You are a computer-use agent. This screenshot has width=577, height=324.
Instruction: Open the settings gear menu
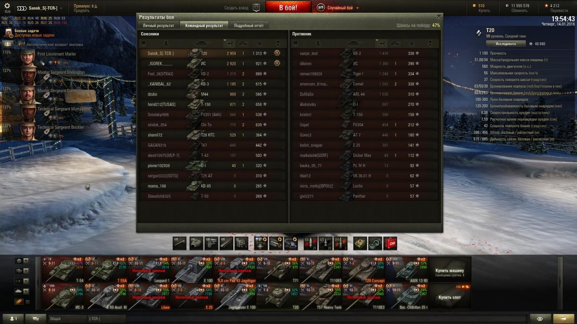(x=7, y=6)
